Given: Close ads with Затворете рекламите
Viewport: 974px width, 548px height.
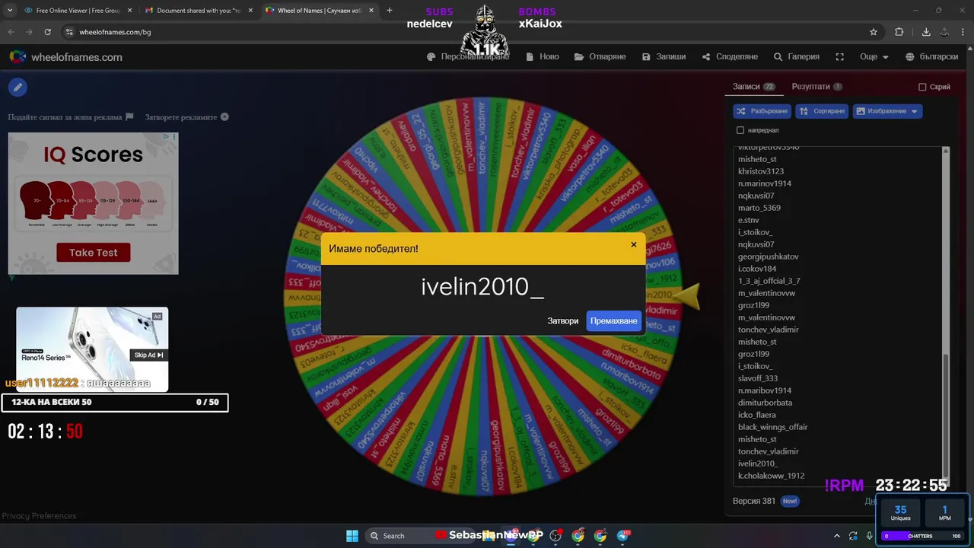Looking at the screenshot, I should tap(187, 117).
